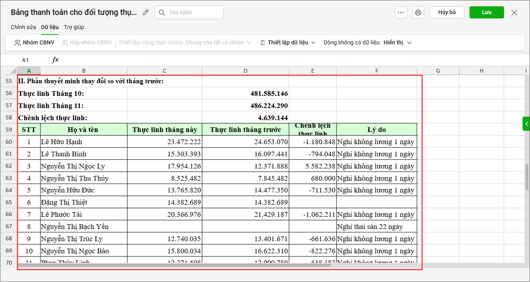Switch to the Chỉnh sửa tab

[x=24, y=27]
